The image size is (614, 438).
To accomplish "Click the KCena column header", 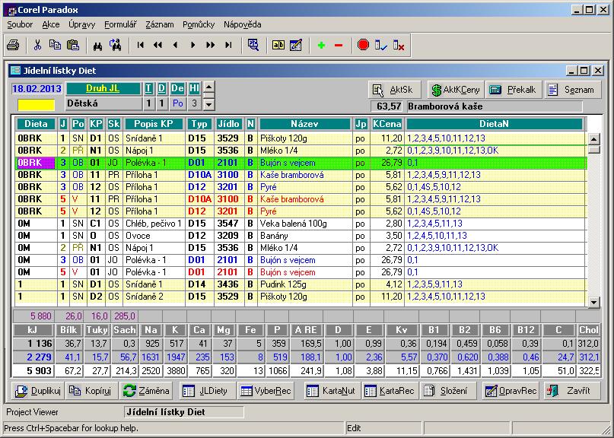I will pos(387,124).
